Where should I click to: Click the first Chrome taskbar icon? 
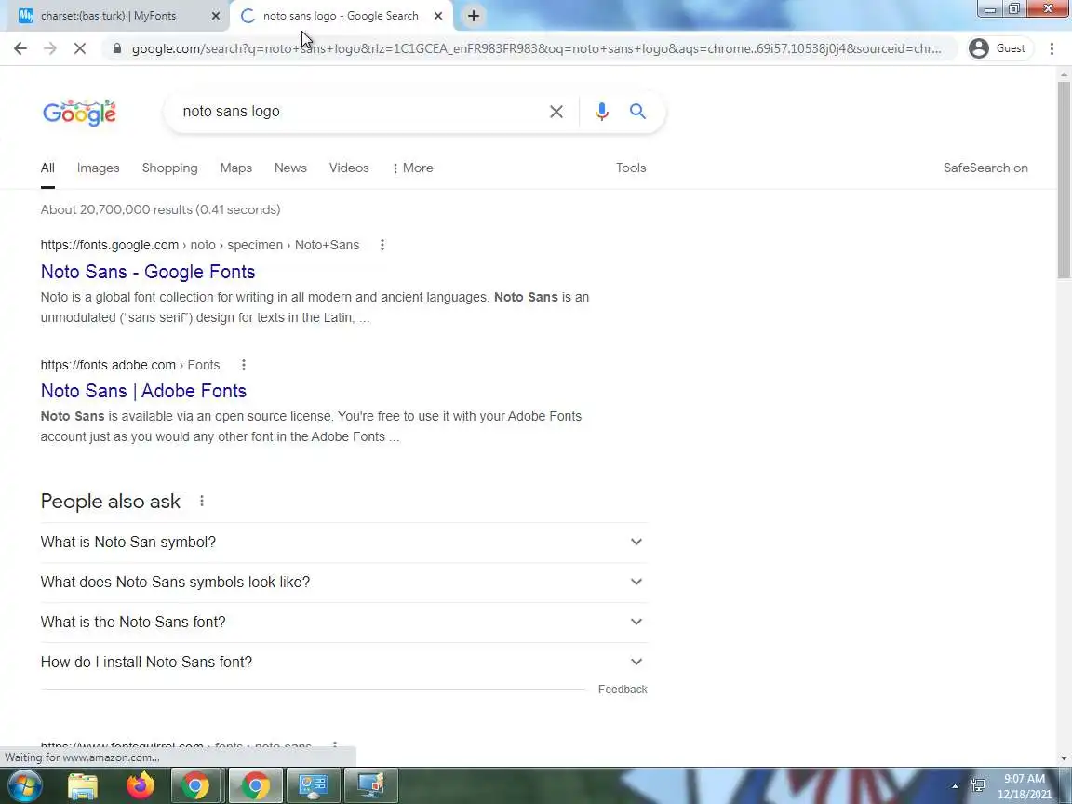(195, 785)
